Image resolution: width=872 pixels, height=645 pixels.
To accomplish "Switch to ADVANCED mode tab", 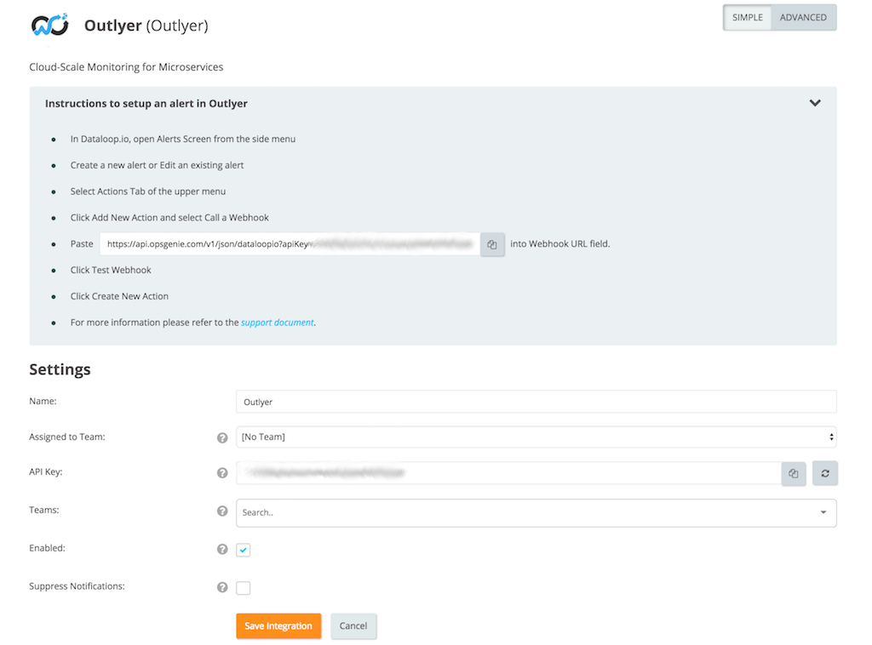I will click(x=803, y=17).
